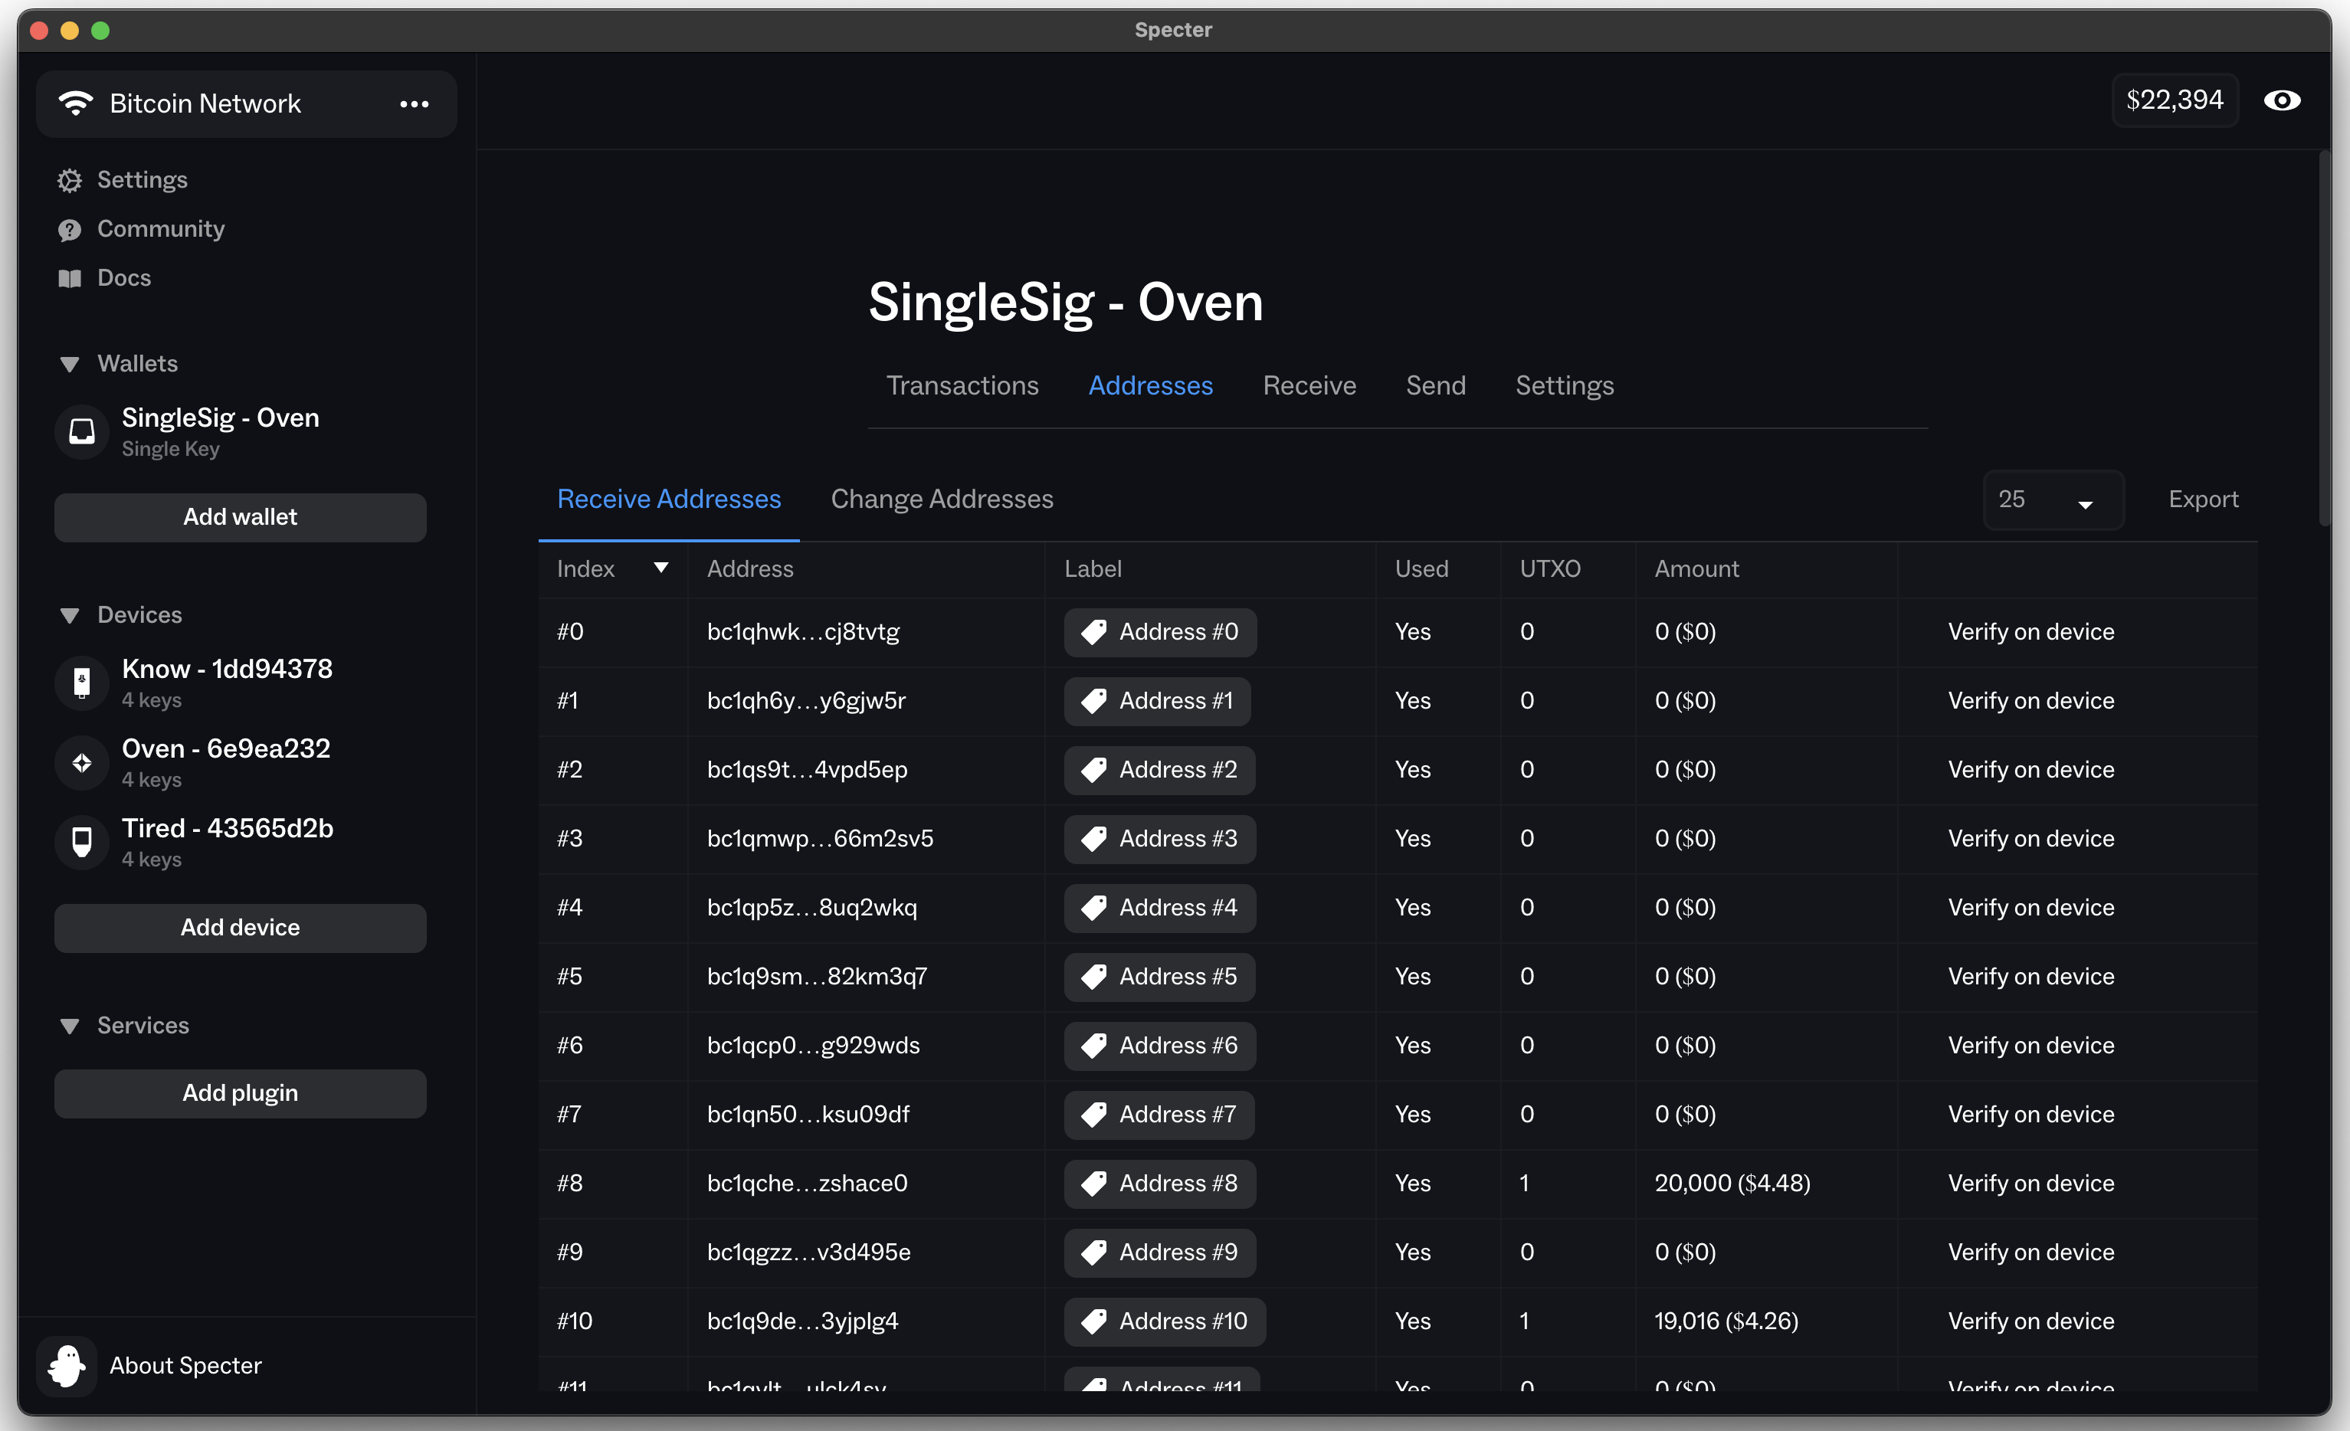
Task: Click the Label column header
Action: [x=1093, y=569]
